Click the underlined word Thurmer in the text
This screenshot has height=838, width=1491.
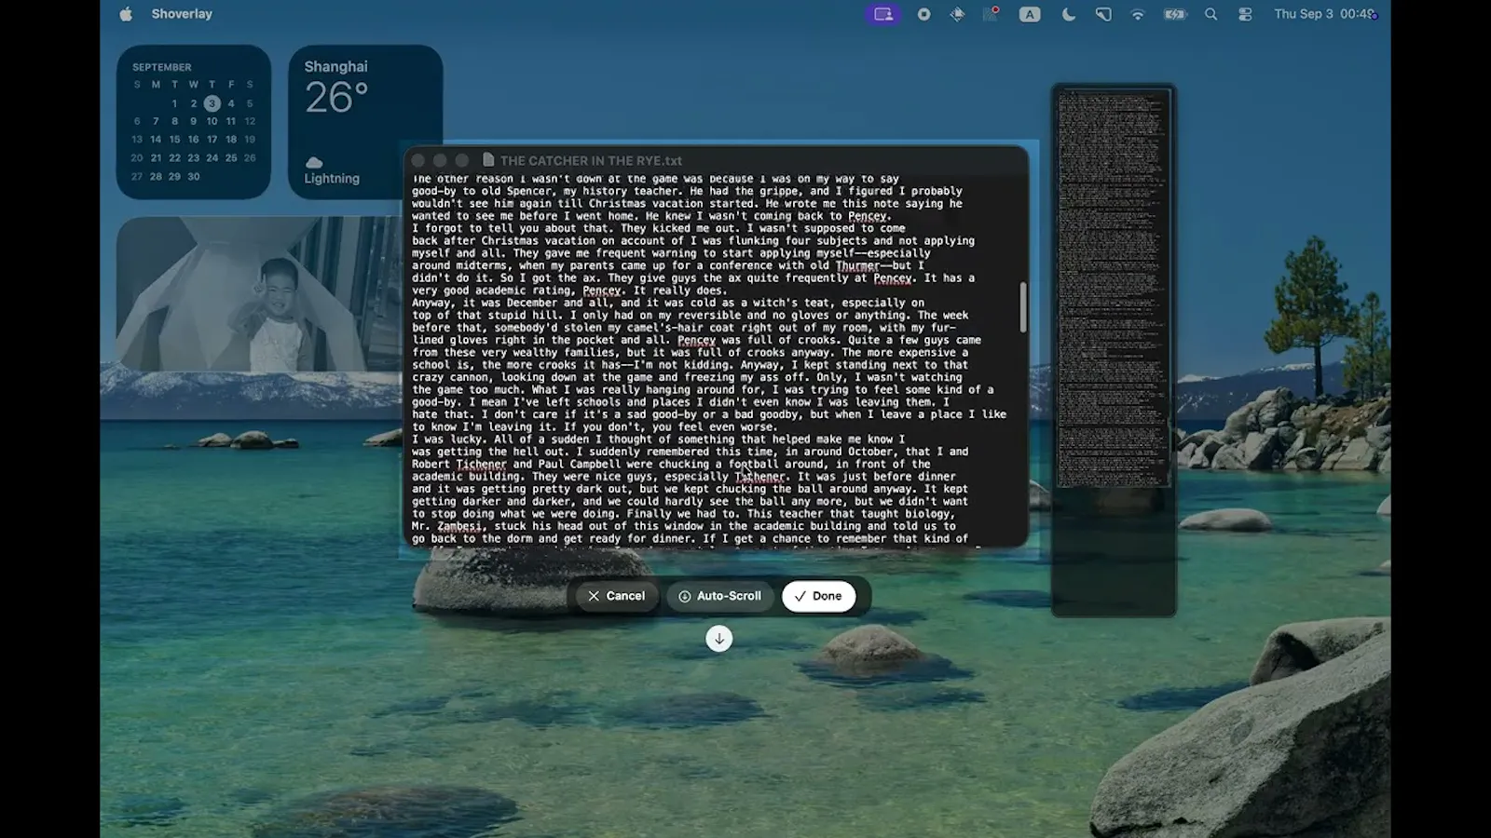click(x=857, y=265)
